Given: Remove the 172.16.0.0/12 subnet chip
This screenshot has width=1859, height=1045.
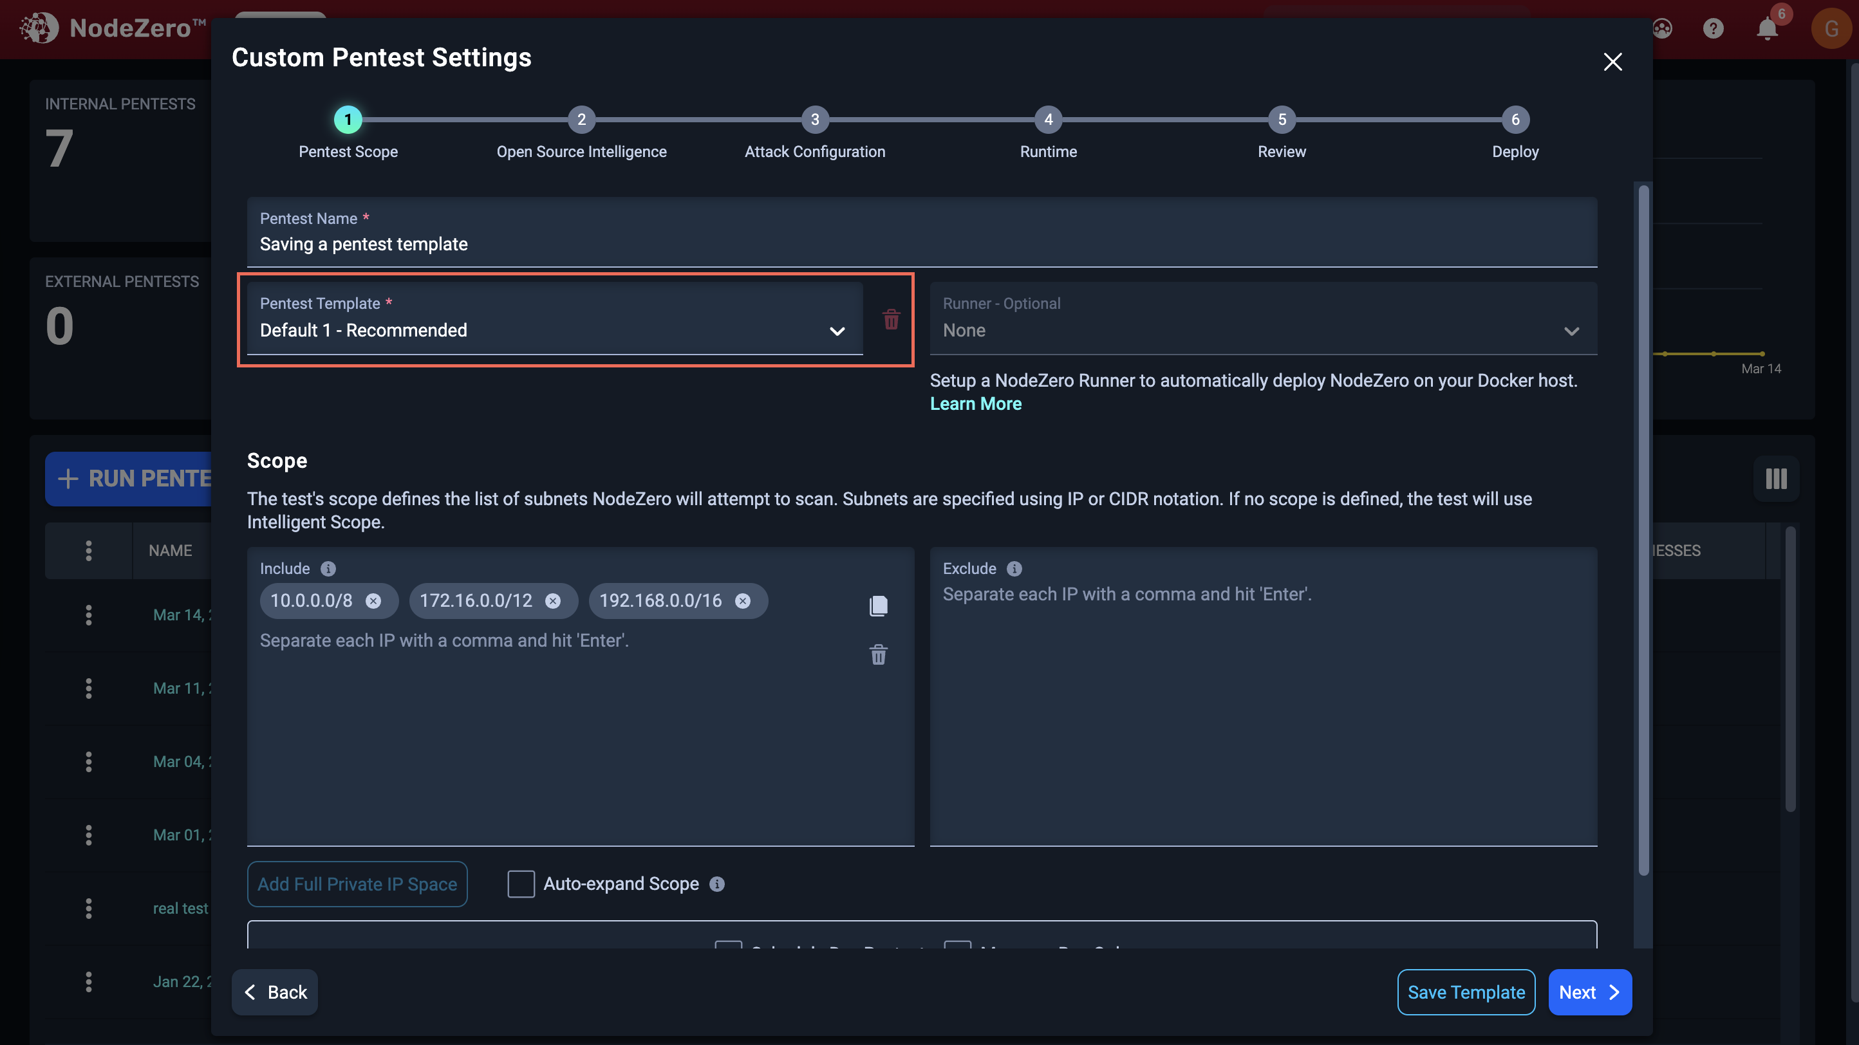Looking at the screenshot, I should (553, 601).
